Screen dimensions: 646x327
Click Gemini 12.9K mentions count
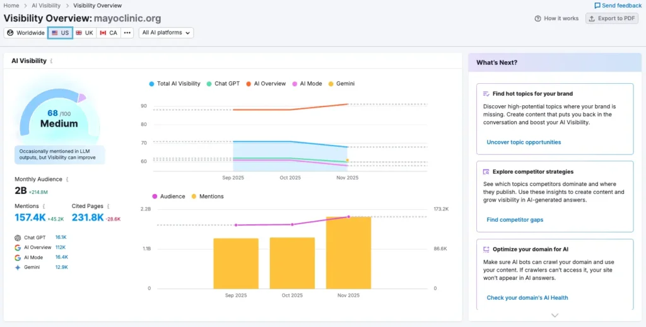[x=61, y=267]
